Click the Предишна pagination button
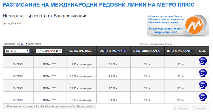 182,108
